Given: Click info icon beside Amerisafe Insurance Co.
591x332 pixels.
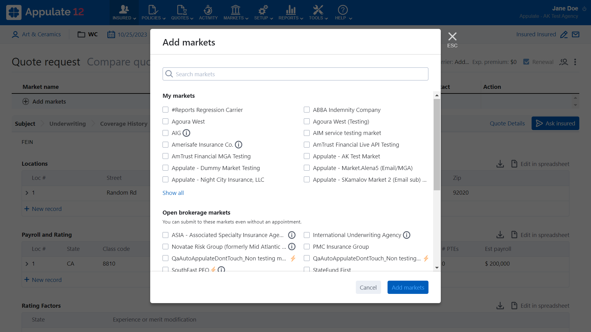Looking at the screenshot, I should click(239, 145).
